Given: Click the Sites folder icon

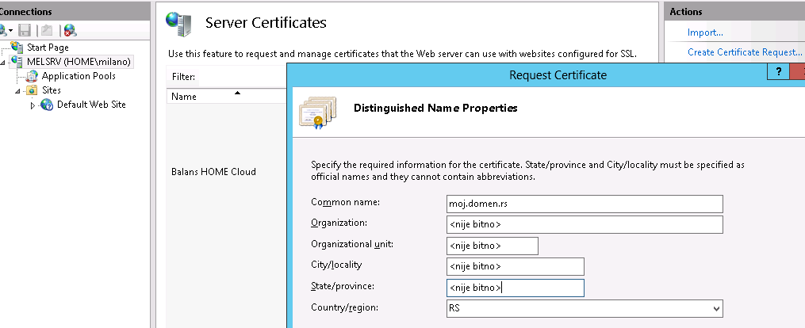Looking at the screenshot, I should click(32, 90).
